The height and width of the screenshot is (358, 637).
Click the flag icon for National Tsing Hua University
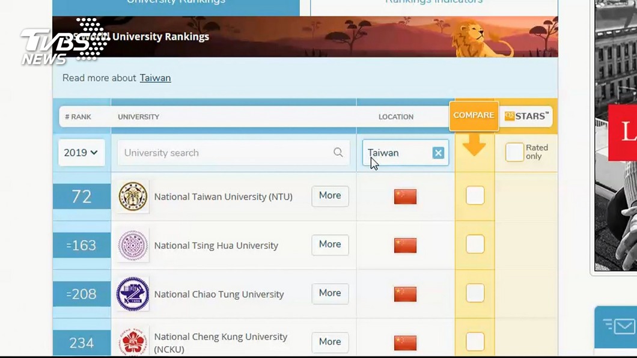405,246
